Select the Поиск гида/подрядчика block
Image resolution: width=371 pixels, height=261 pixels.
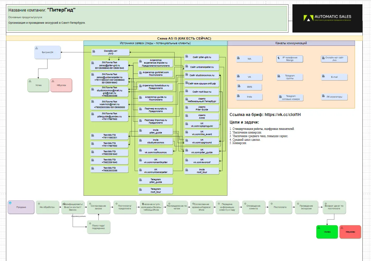(98, 227)
